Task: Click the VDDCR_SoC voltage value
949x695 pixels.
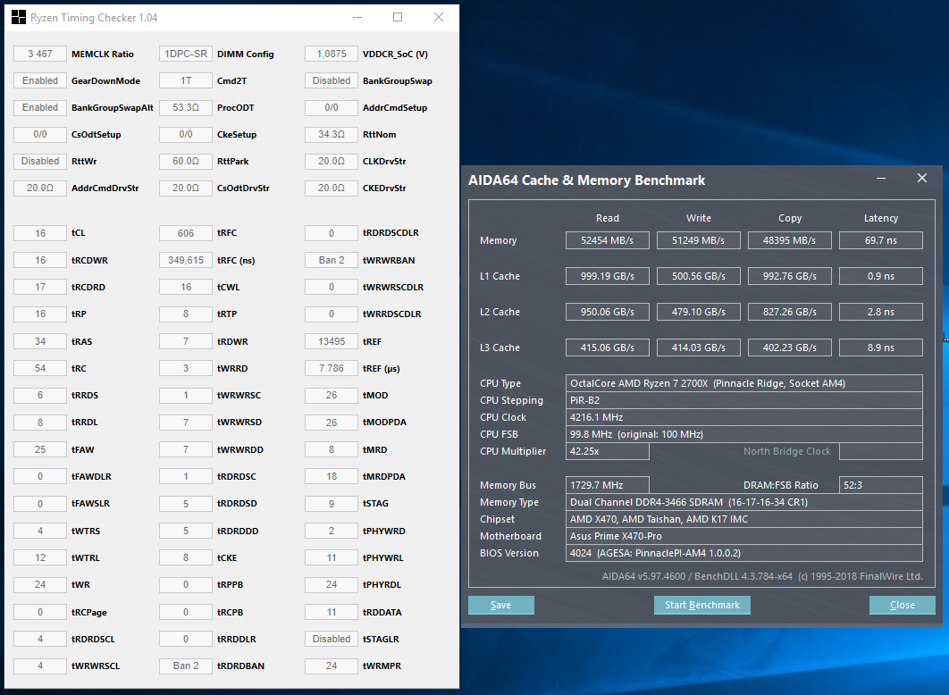Action: coord(332,54)
